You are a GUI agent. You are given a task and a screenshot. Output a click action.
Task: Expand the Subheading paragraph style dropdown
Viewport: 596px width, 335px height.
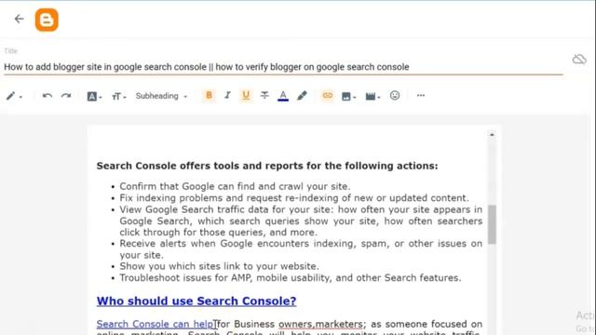[x=161, y=96]
